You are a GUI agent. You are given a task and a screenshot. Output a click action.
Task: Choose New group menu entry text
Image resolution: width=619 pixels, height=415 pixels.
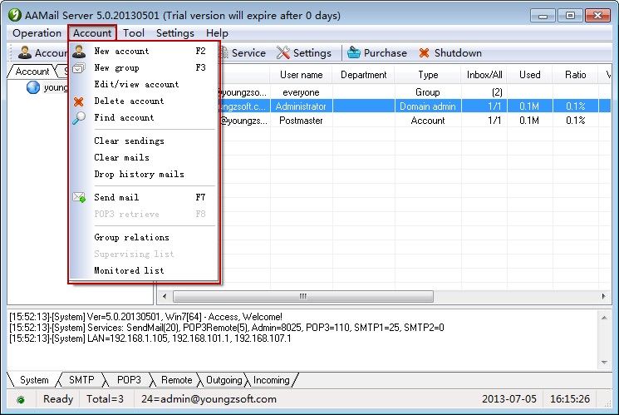(x=116, y=68)
